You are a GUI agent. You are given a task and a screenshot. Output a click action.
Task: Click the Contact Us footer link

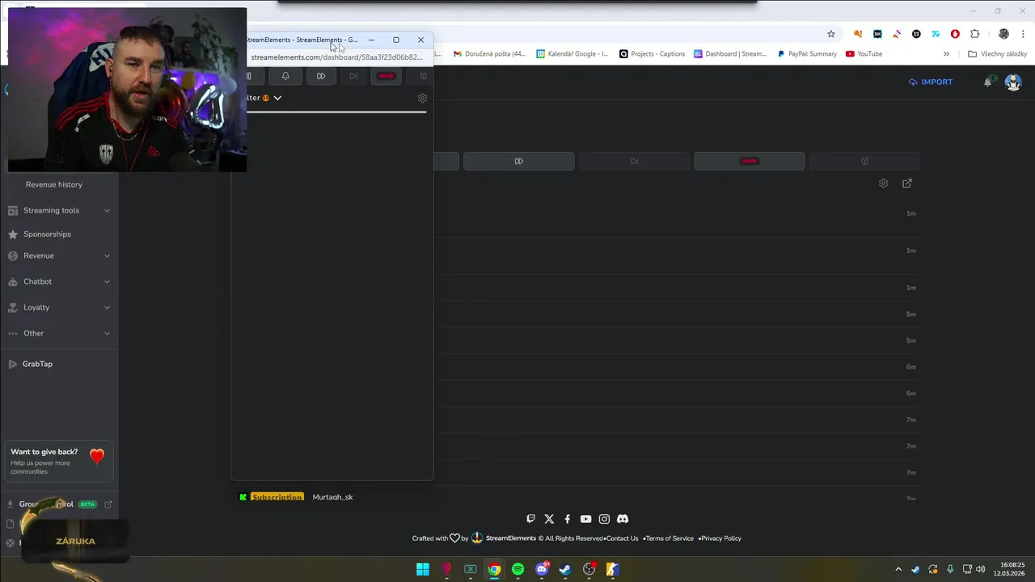[622, 538]
